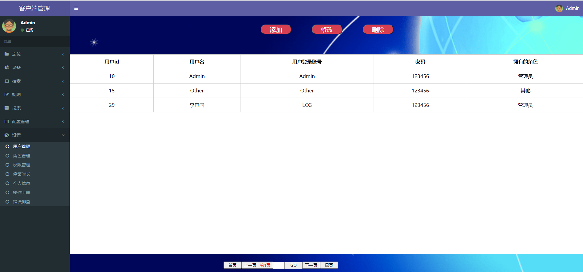Click the page number input field

click(279, 265)
